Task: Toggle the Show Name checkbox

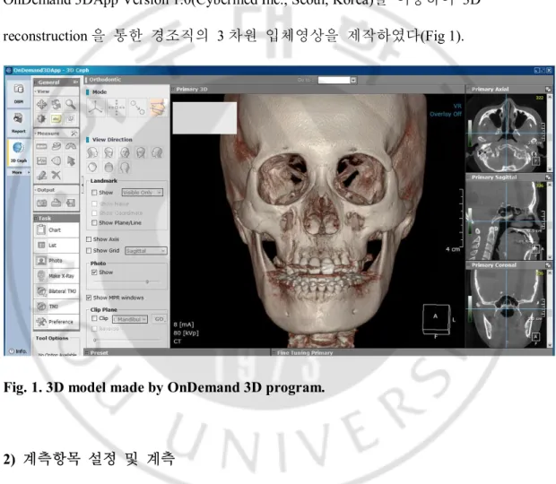Action: (94, 203)
